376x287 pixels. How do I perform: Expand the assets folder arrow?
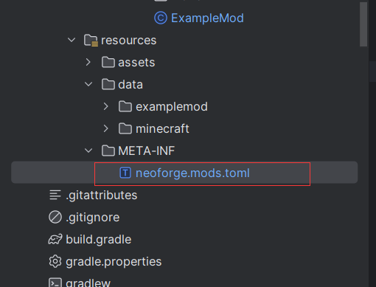click(x=88, y=62)
